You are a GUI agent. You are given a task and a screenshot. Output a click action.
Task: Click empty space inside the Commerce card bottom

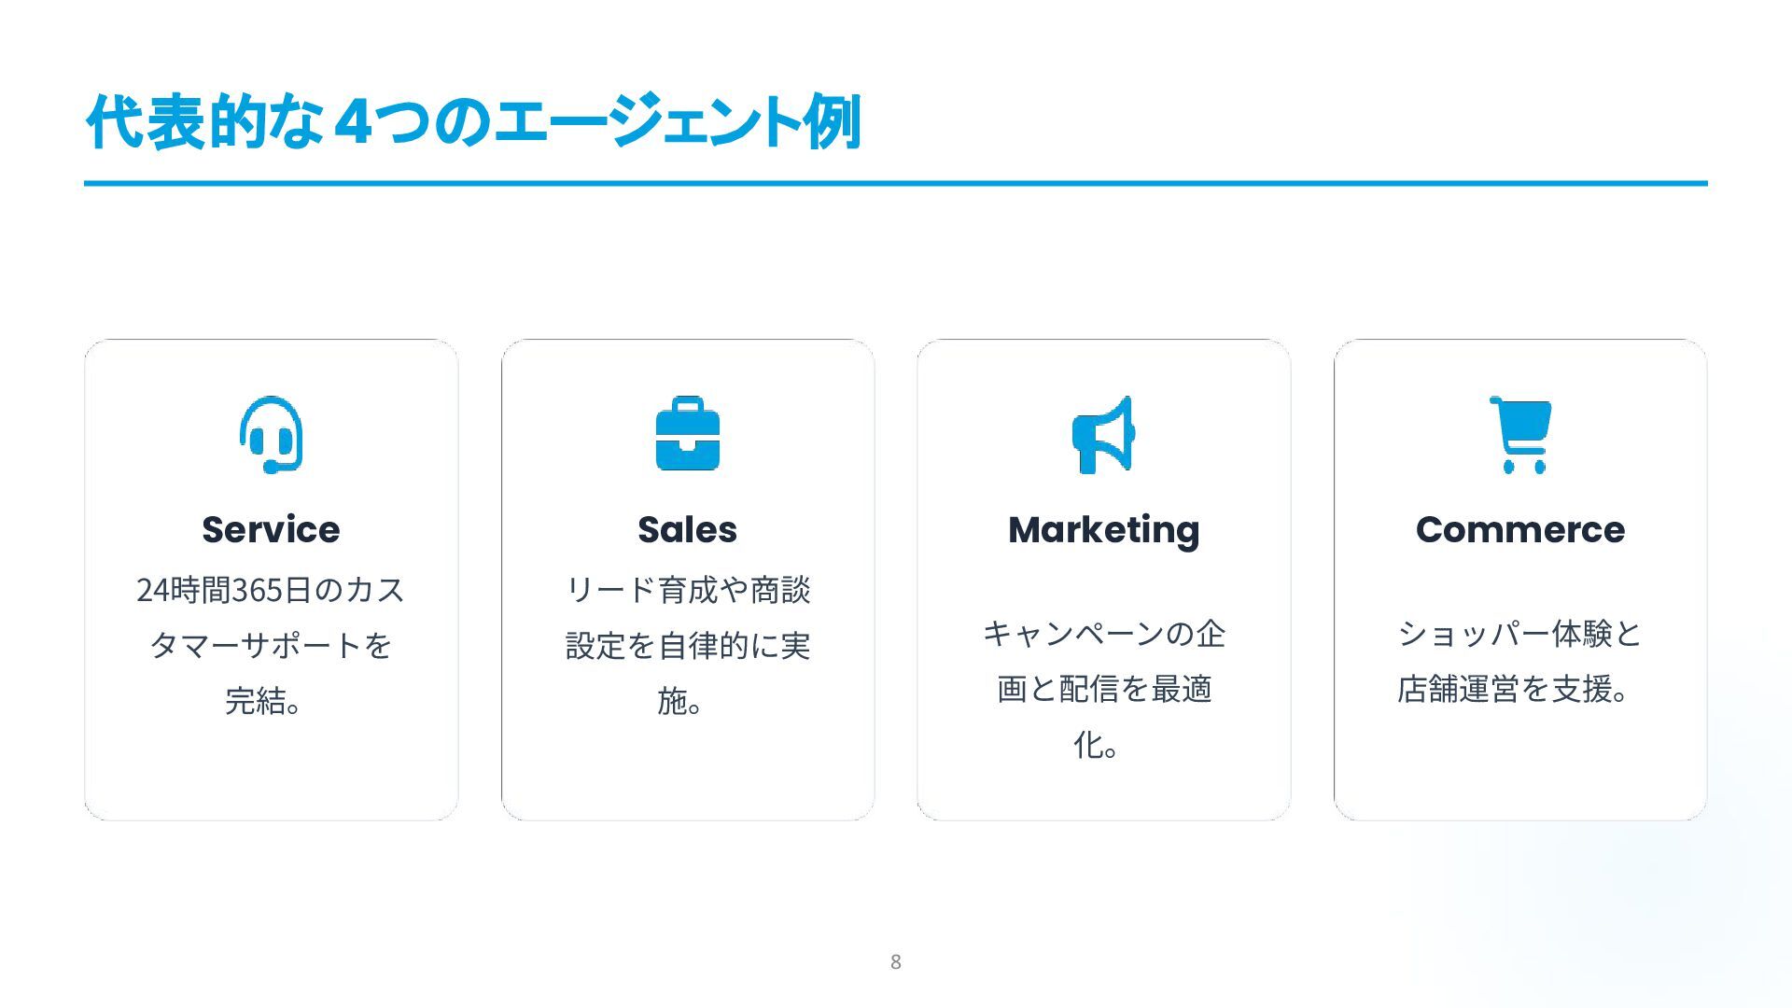point(1520,765)
